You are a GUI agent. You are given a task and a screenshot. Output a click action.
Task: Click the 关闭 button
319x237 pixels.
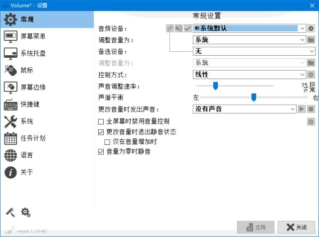tap(296, 227)
